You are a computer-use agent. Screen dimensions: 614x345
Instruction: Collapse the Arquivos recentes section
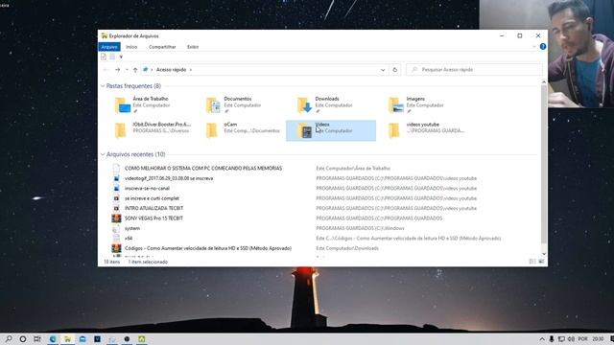103,154
